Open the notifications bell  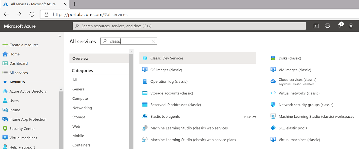point(339,26)
